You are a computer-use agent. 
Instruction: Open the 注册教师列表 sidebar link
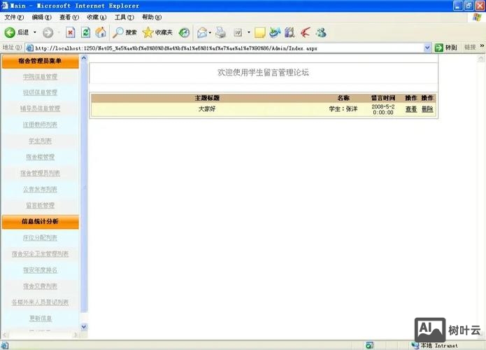coord(40,125)
